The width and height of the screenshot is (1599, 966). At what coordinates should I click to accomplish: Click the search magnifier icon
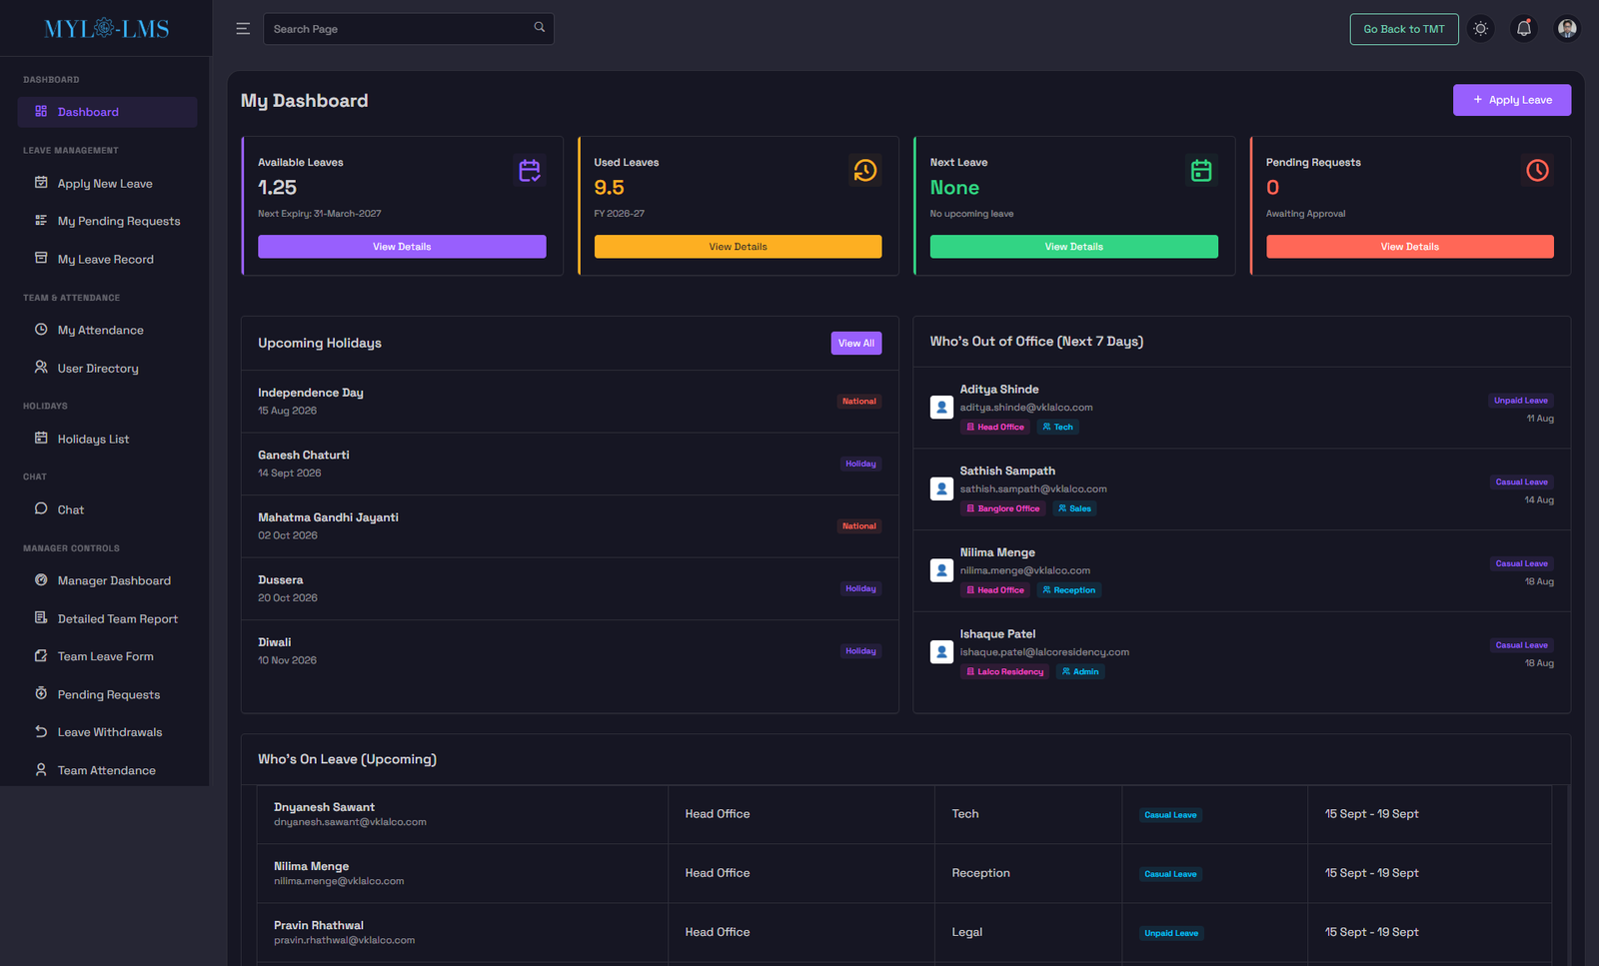pos(540,28)
